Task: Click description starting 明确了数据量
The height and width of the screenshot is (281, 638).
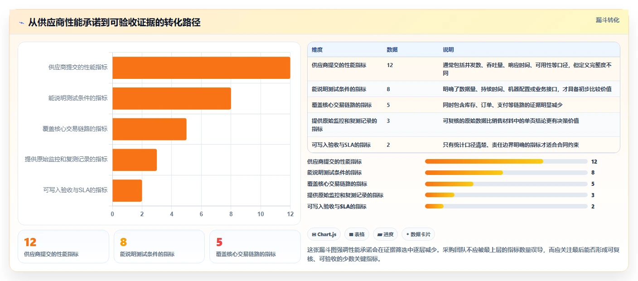Action: (527, 89)
